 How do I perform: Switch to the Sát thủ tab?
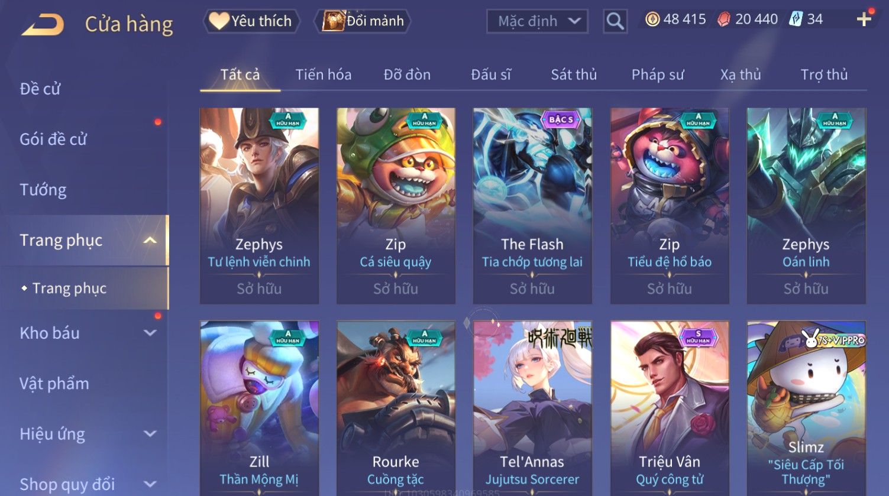[x=574, y=74]
